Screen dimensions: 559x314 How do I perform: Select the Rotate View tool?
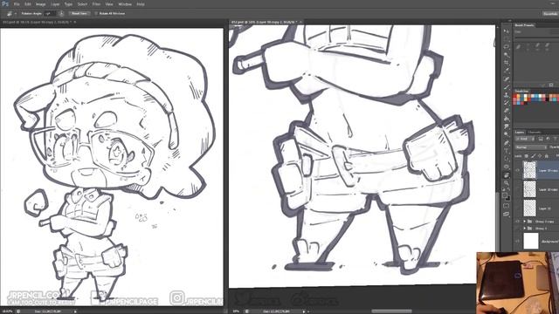point(507,175)
